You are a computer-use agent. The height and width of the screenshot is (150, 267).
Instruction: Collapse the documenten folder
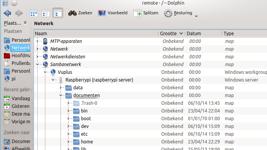[x=60, y=95]
